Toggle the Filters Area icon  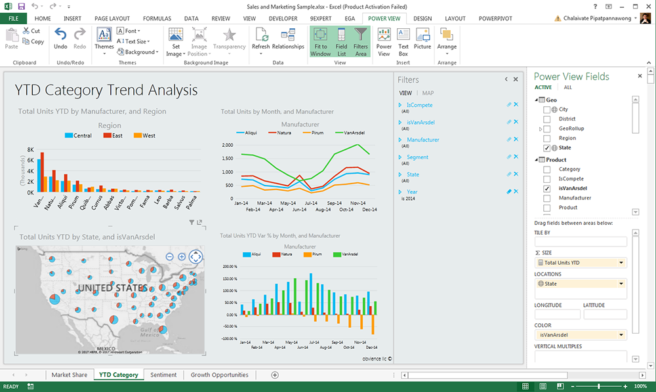360,39
